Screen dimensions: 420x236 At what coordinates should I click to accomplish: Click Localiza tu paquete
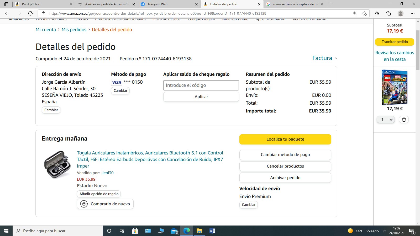click(x=285, y=139)
